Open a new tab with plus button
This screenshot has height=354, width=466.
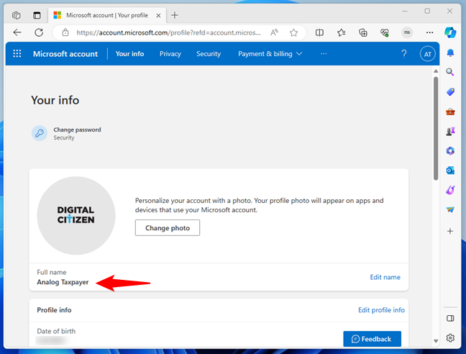click(175, 15)
